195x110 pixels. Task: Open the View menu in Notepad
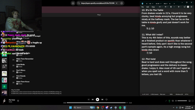(x=153, y=7)
